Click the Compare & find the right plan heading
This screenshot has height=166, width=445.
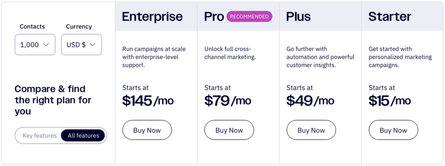[53, 100]
